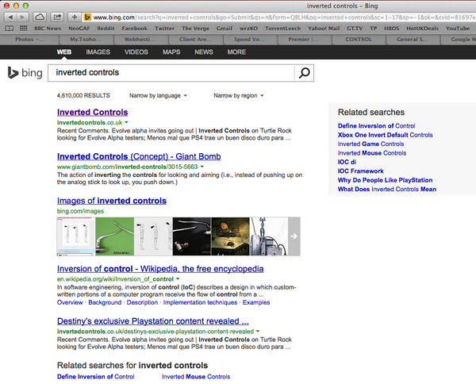The height and width of the screenshot is (384, 476).
Task: Open the YouTube bookmark
Action: tap(458, 29)
